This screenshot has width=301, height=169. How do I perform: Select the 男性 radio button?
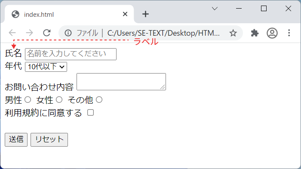28,100
